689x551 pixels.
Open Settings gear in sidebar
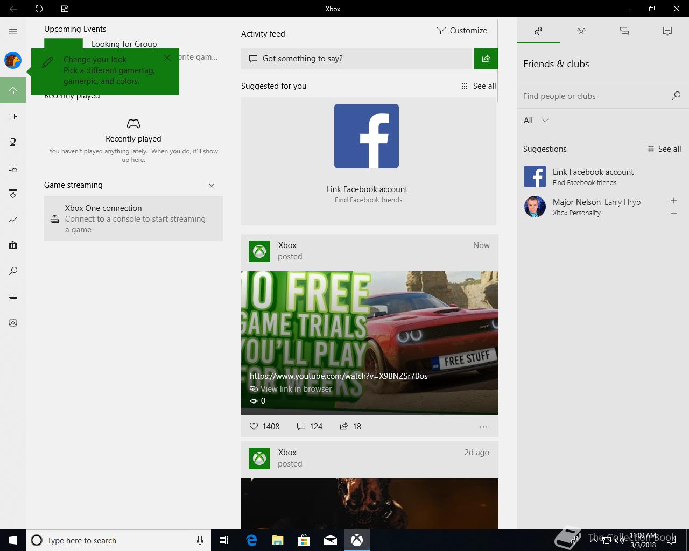(13, 323)
